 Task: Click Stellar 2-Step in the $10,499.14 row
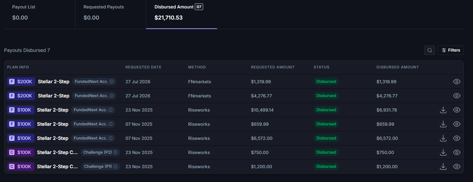pyautogui.click(x=53, y=110)
